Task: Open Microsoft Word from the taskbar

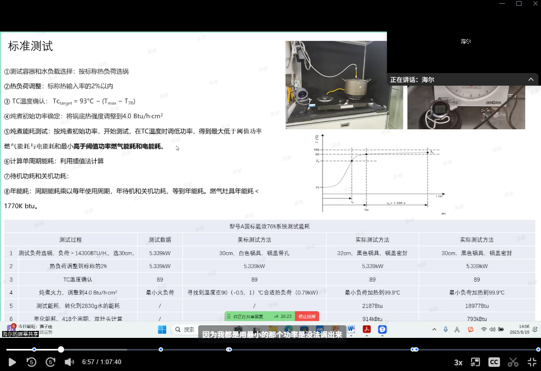Action: (350, 330)
